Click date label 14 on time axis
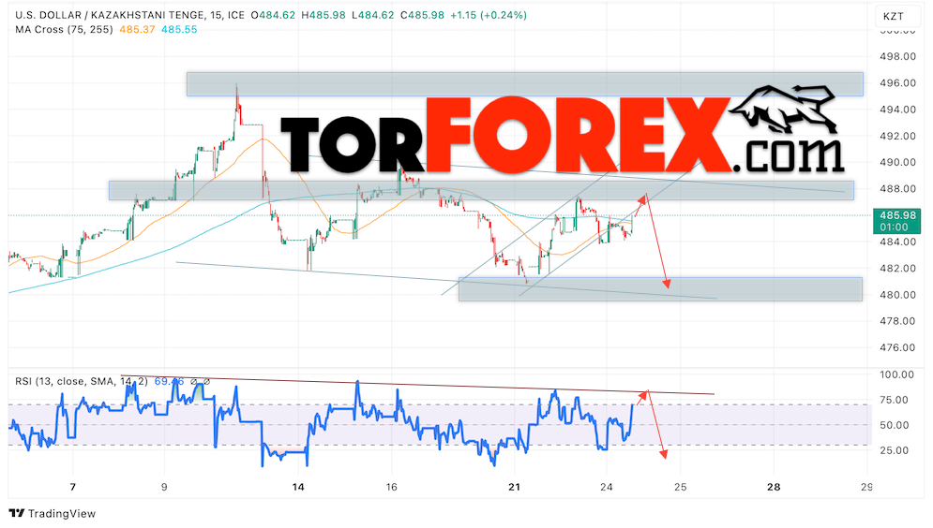933x528 pixels. point(298,487)
